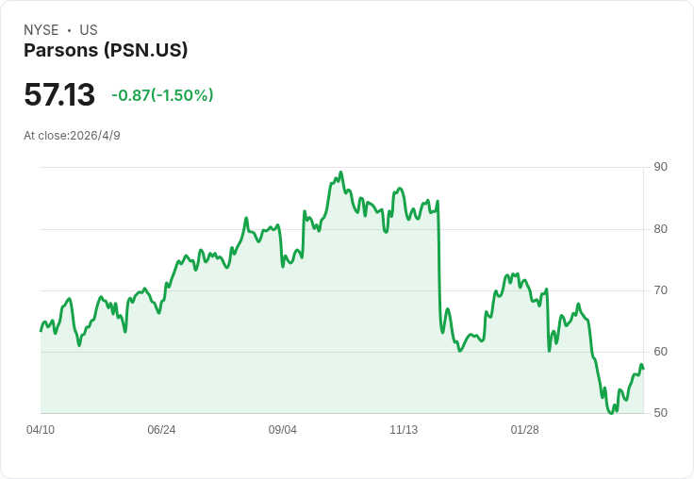Viewport: 694px width, 479px height.
Task: Click the 80 price axis label
Action: [661, 229]
